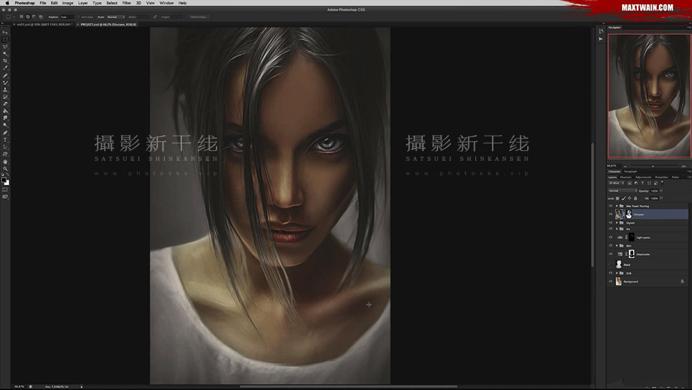Click the background color swatch
The image size is (692, 390).
8,183
